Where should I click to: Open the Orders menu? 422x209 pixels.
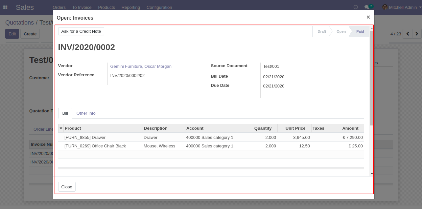59,7
